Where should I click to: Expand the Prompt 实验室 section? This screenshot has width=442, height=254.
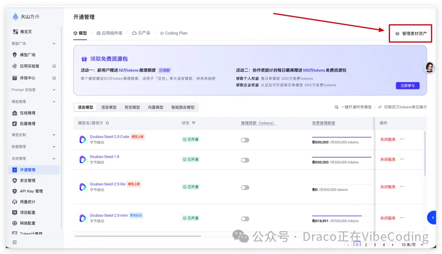click(54, 90)
